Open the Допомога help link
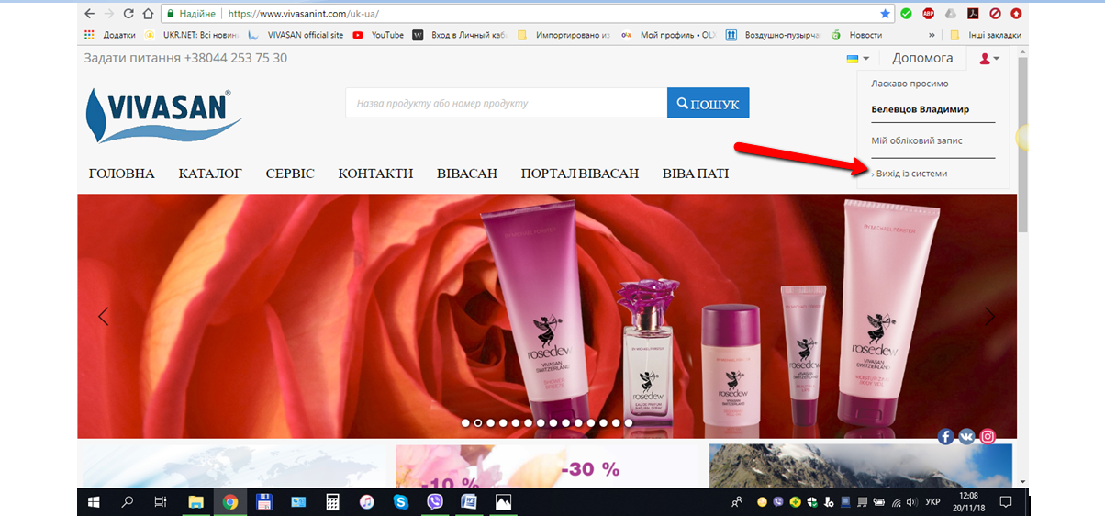This screenshot has width=1105, height=516. pyautogui.click(x=922, y=58)
